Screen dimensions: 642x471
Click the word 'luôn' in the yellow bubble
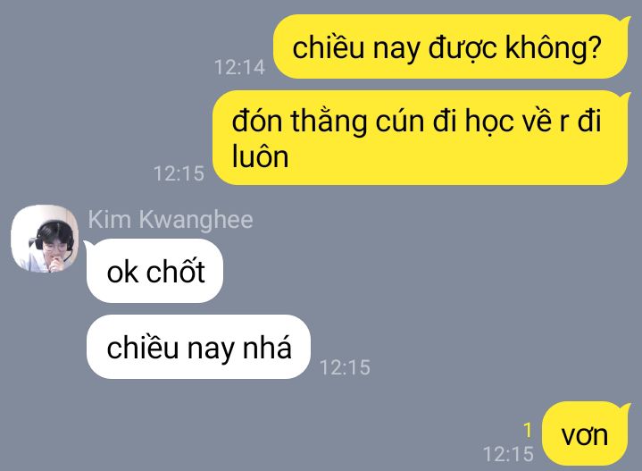(261, 156)
